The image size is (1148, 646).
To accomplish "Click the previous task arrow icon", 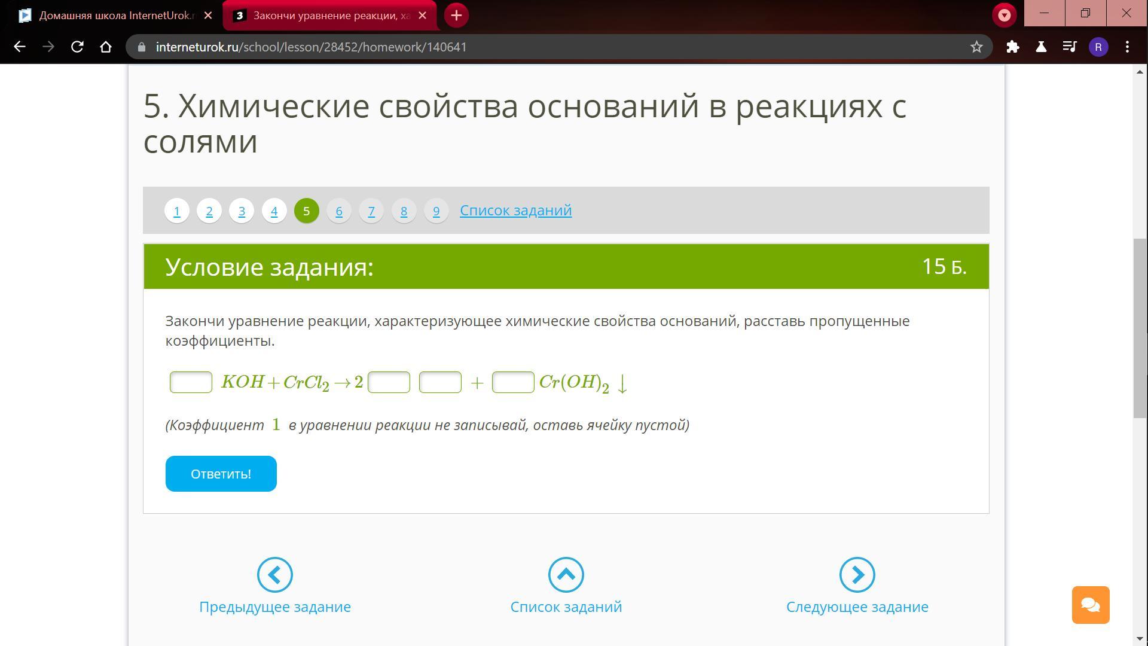I will pos(274,575).
